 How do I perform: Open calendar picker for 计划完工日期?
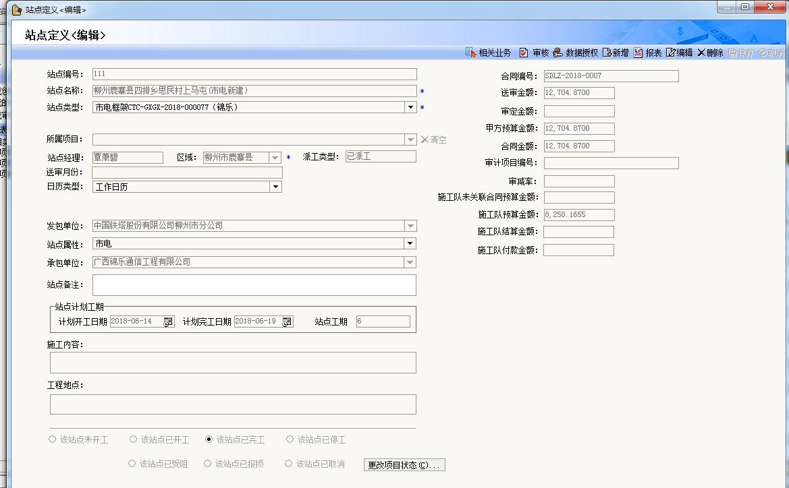tap(288, 322)
